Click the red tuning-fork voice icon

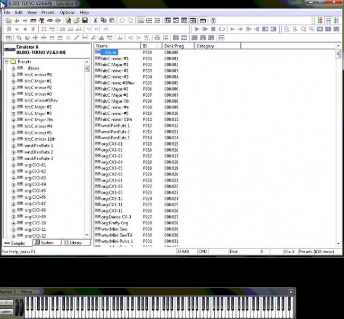pos(41,21)
